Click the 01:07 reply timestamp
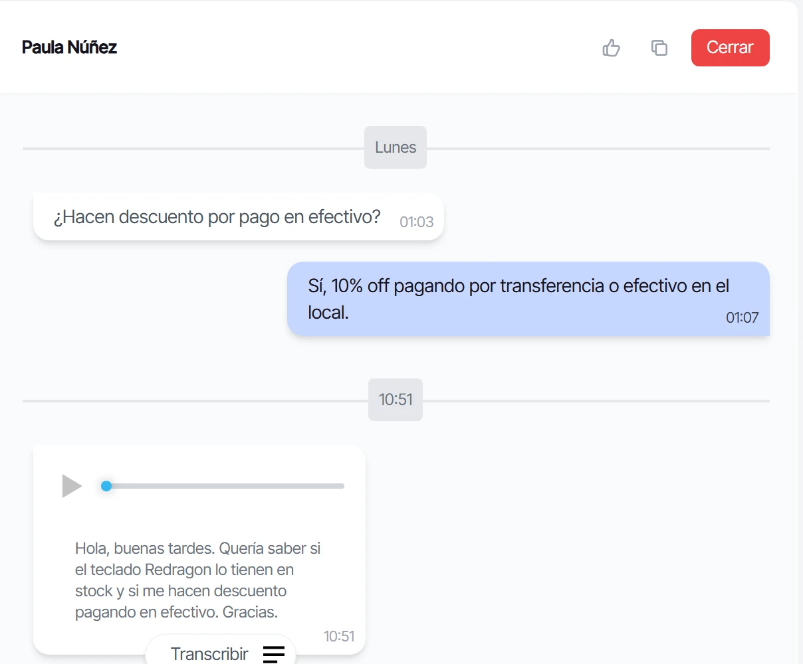 point(742,317)
